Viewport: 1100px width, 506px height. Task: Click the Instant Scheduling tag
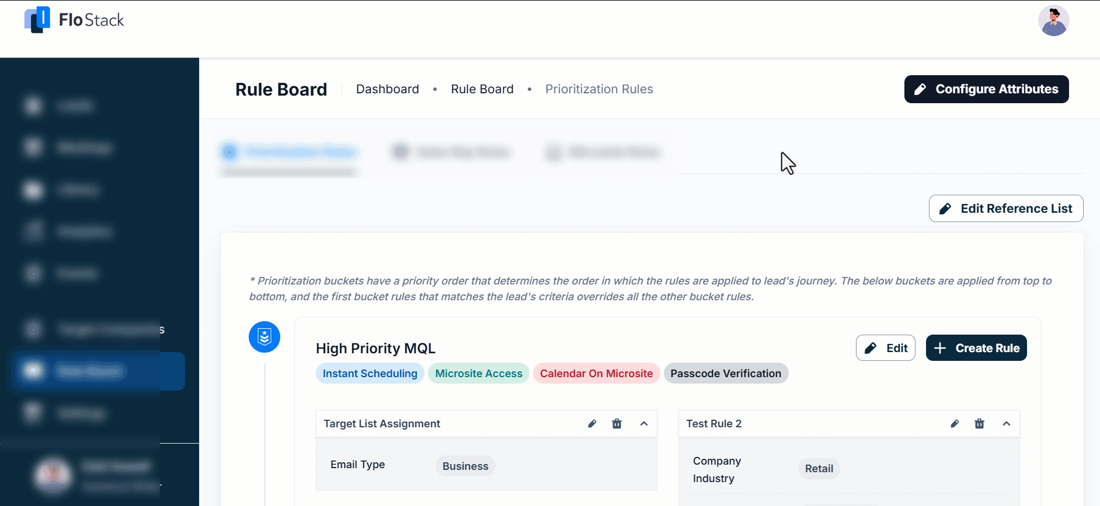click(370, 374)
